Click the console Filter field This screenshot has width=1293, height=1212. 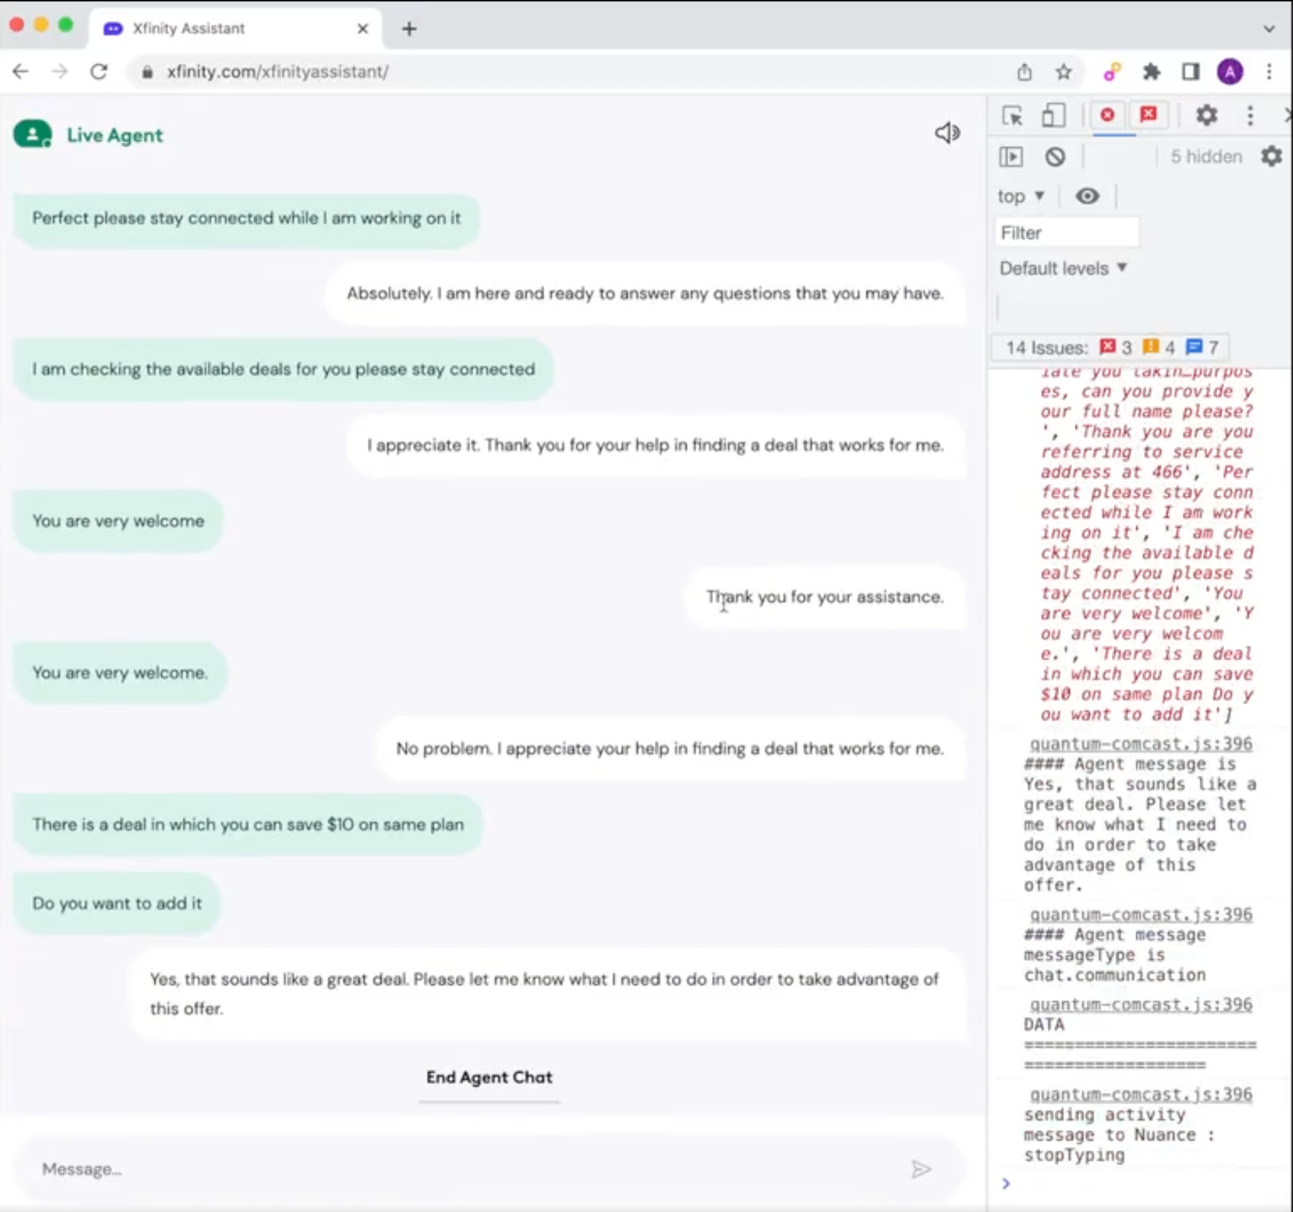[1067, 232]
